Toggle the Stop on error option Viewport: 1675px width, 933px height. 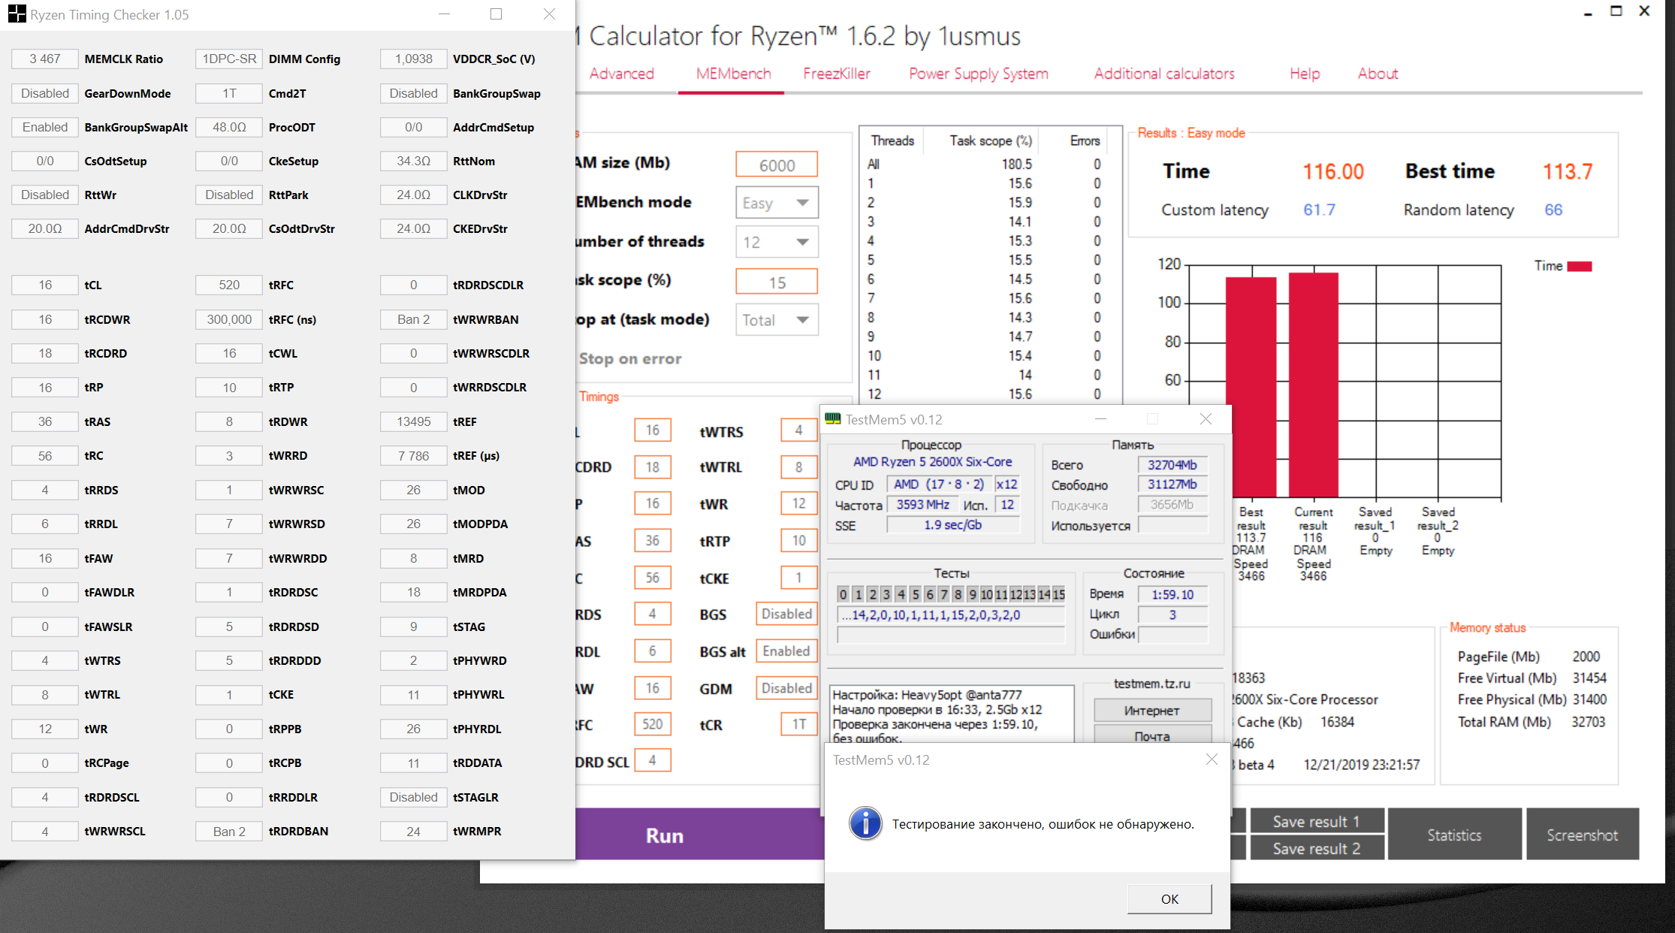point(629,358)
